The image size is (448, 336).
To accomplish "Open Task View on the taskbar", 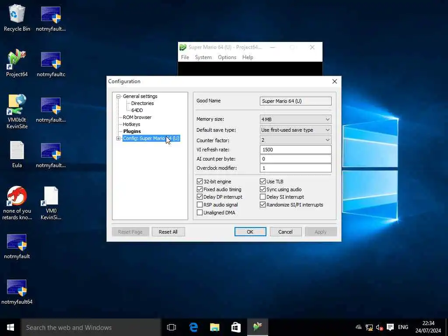I will coord(171,327).
